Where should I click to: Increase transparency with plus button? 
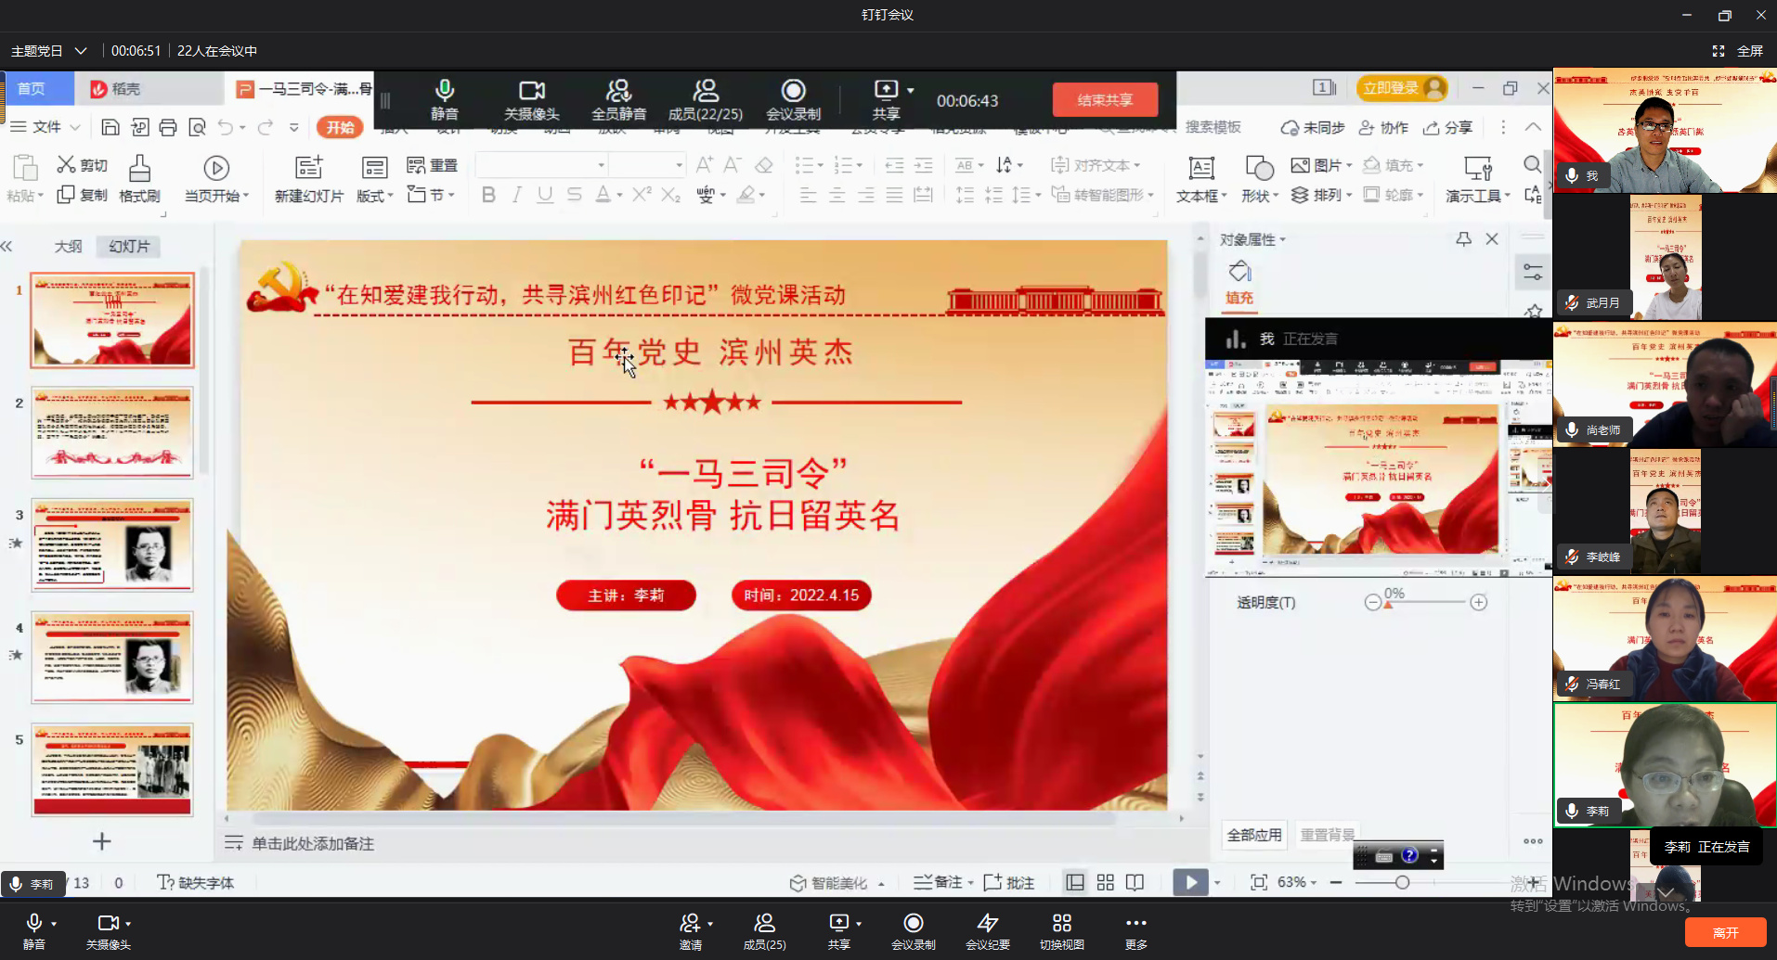coord(1479,603)
